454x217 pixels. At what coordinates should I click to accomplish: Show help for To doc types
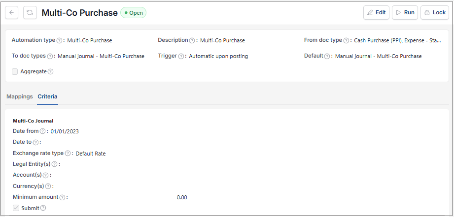50,57
